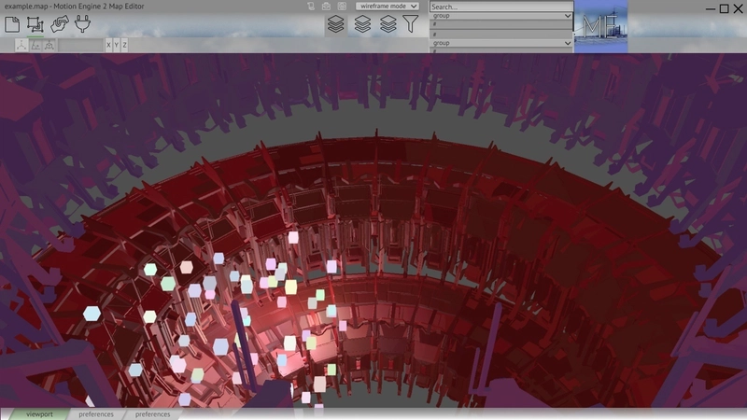
Task: Select the first axis gizmo mode button
Action: (x=21, y=45)
